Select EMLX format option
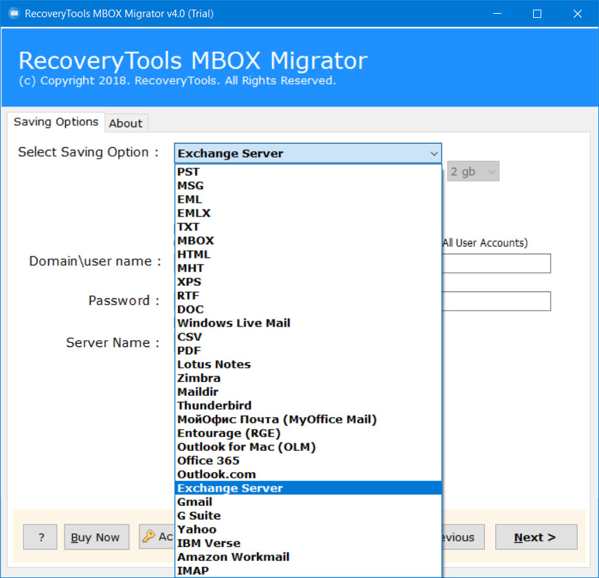599x578 pixels. tap(308, 213)
